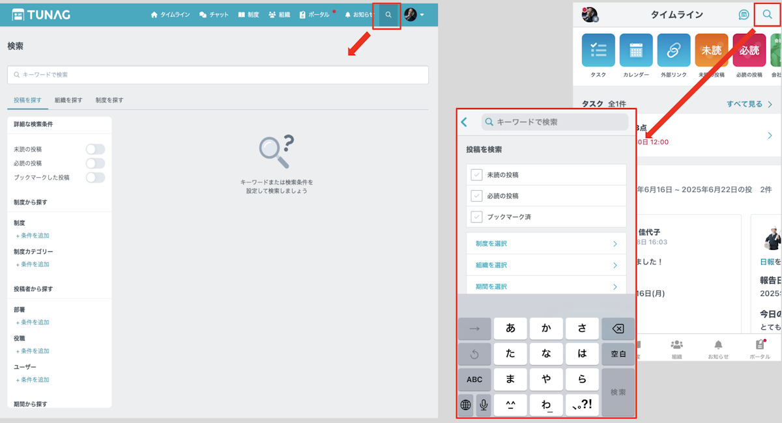Open the タスク tile icon
The height and width of the screenshot is (423, 782).
(x=598, y=51)
